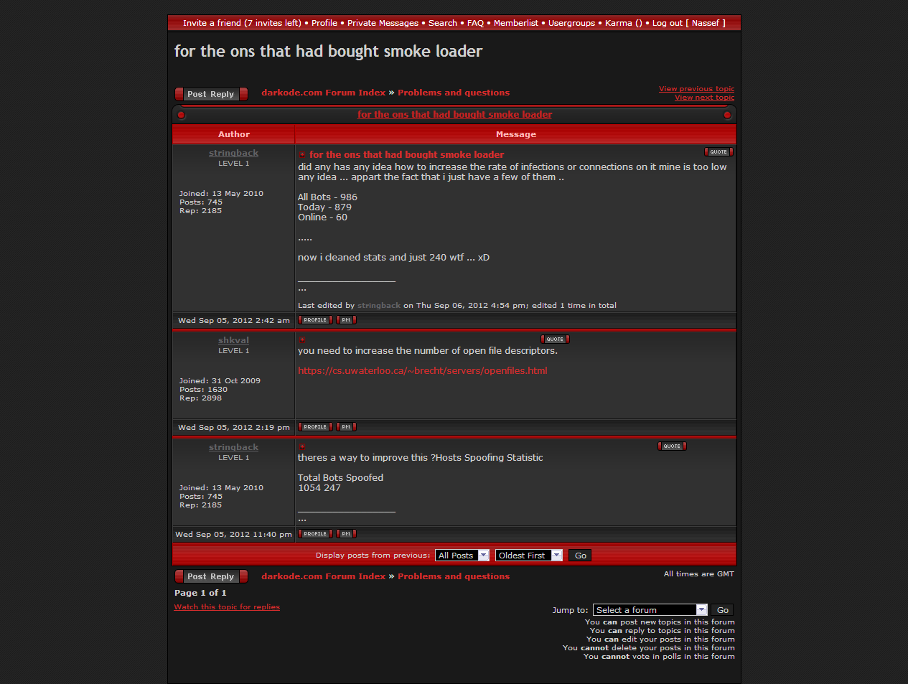
Task: Open shkval's author profile name link
Action: pyautogui.click(x=233, y=340)
